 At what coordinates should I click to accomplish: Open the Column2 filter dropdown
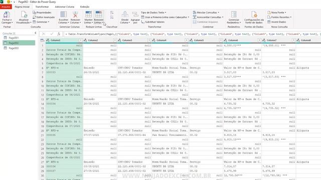(x=115, y=40)
